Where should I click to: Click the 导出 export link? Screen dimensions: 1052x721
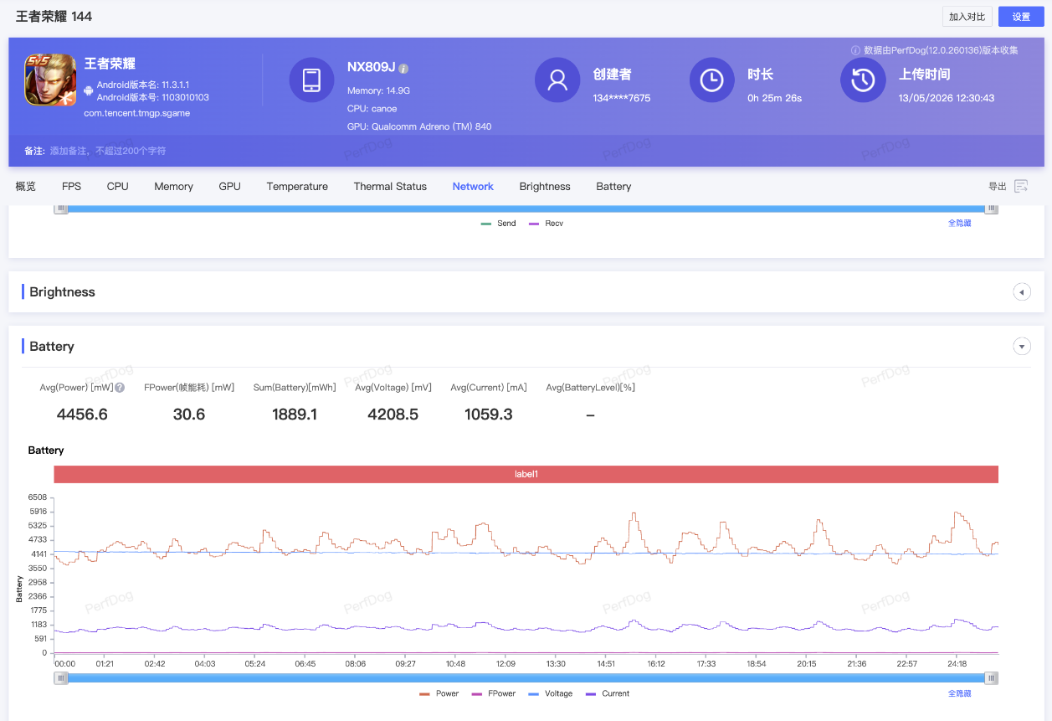tap(998, 186)
